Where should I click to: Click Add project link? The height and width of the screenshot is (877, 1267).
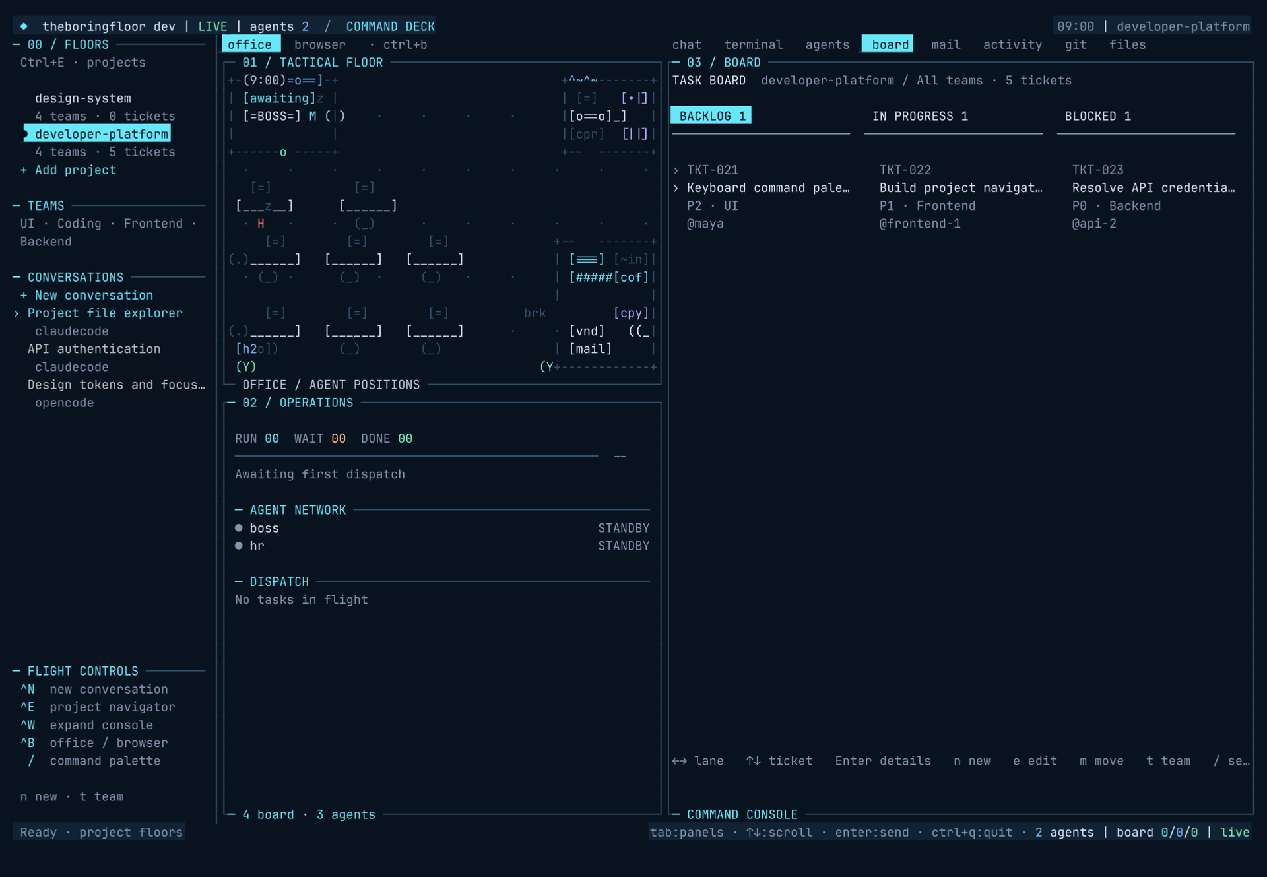point(68,170)
